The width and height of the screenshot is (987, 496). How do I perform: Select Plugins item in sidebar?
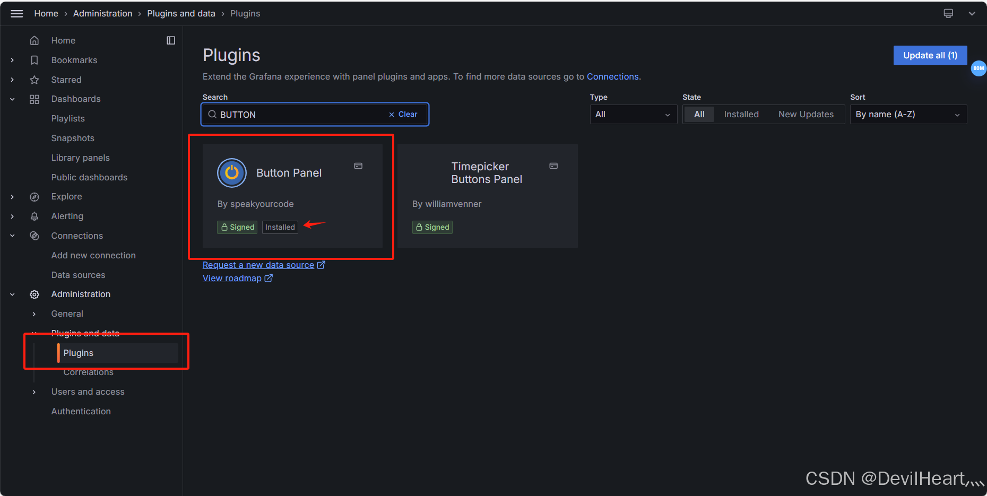coord(117,353)
